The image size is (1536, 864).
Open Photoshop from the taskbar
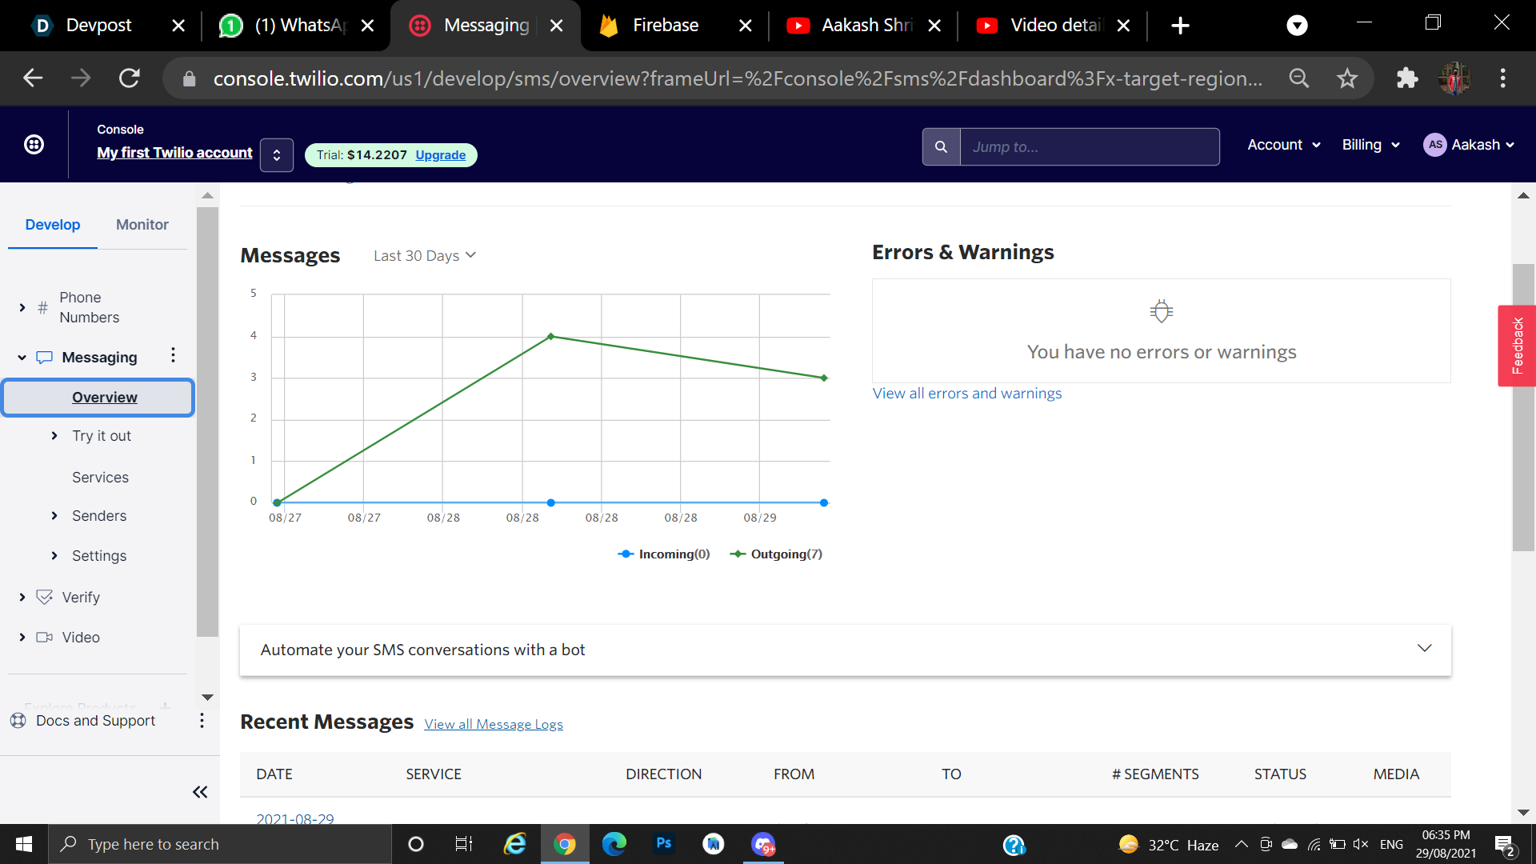click(663, 844)
